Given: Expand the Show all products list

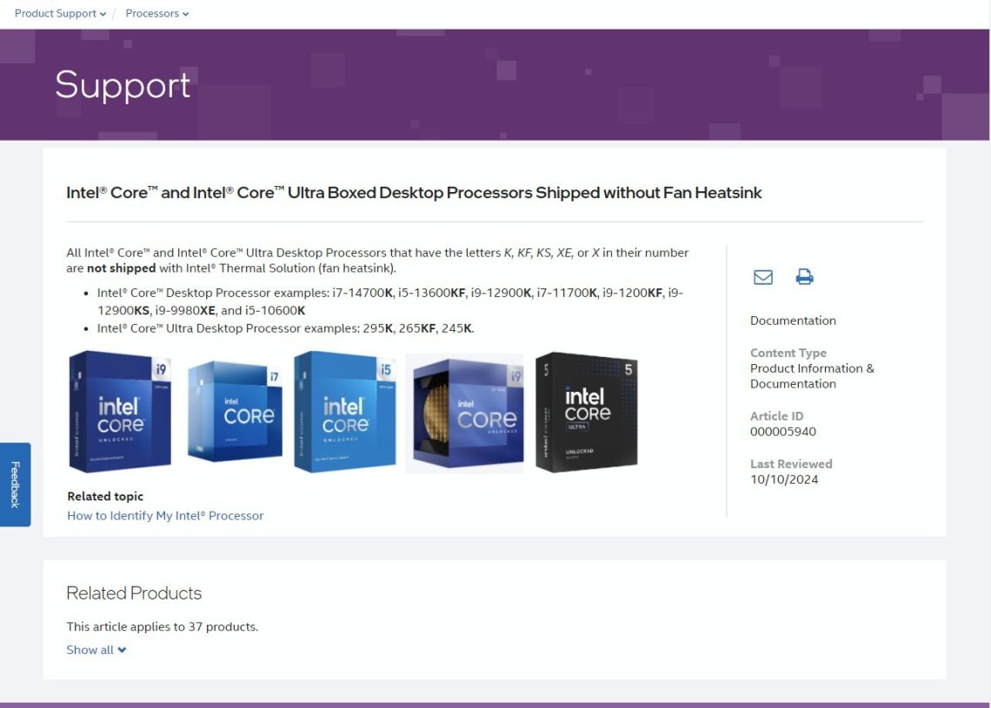Looking at the screenshot, I should 96,650.
